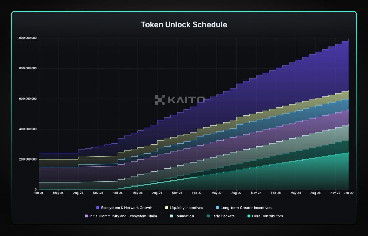This screenshot has height=236, width=368.
Task: Toggle the Liquidity Incentives legend label
Action: tap(186, 208)
